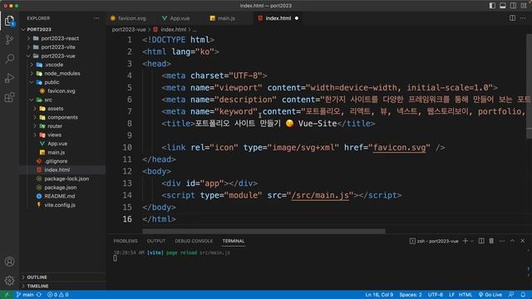Screen dimensions: 532x299
Task: Open feedback icon in status bar
Action: coord(511,295)
